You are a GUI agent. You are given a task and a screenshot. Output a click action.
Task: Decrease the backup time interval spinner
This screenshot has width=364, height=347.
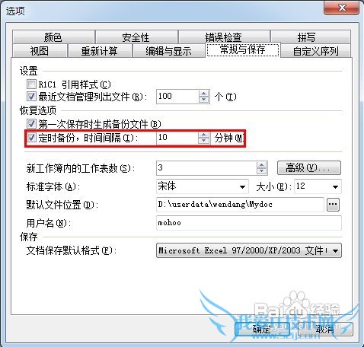(x=203, y=141)
